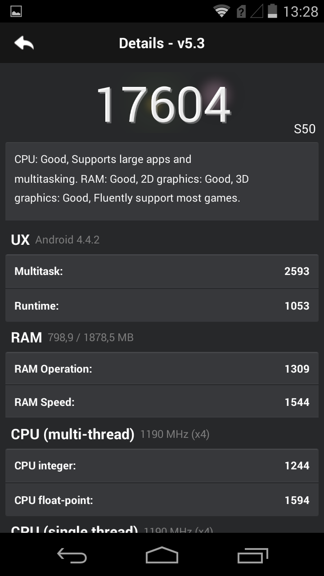Tap the Details - v5.3 title
The width and height of the screenshot is (324, 576).
(x=162, y=43)
